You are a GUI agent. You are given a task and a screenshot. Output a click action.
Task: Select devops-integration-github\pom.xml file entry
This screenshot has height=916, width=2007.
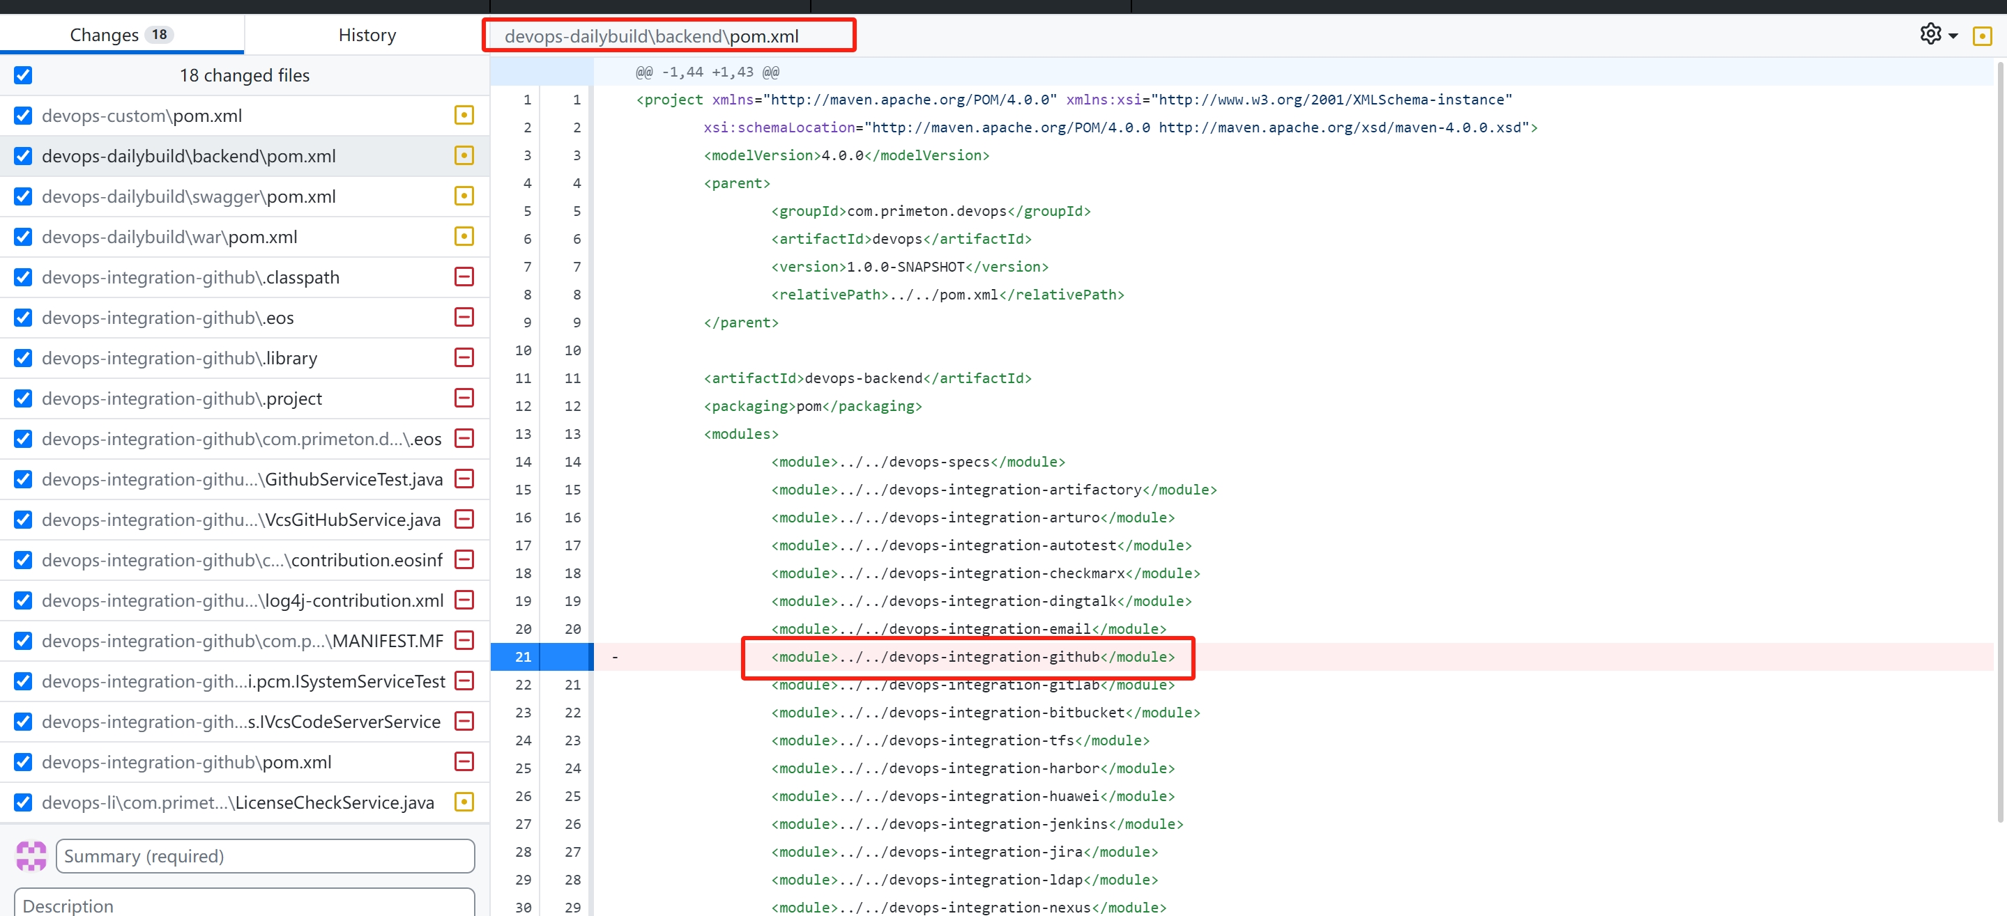coord(187,762)
